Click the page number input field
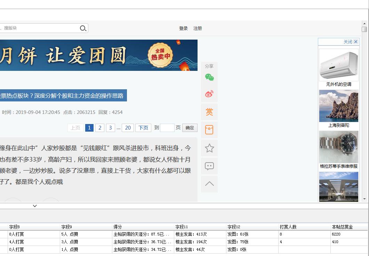Viewport: 369px width, 256px height. tap(167, 128)
